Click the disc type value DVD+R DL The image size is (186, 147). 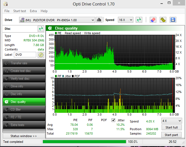(37, 36)
